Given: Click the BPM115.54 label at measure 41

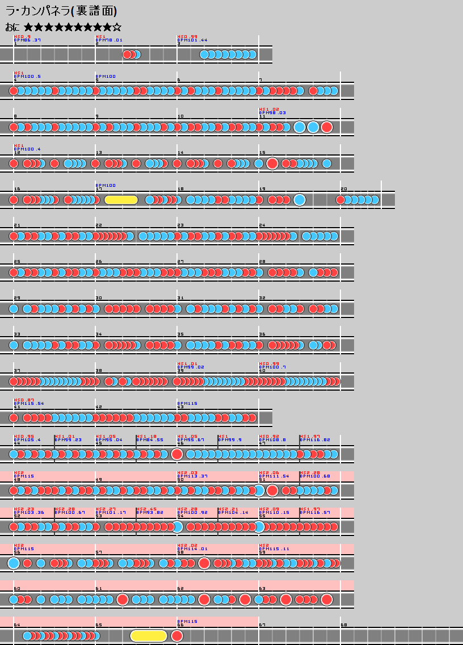Looking at the screenshot, I should point(29,404).
